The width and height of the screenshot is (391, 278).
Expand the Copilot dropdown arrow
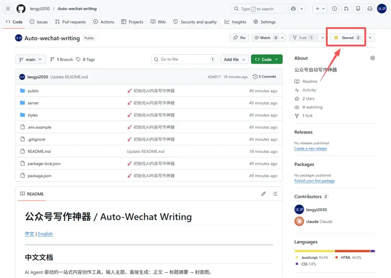pyautogui.click(x=302, y=9)
